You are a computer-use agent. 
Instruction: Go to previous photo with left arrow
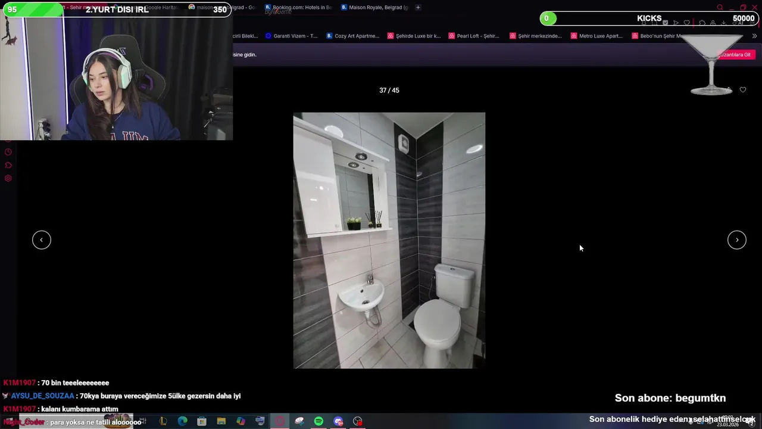pos(42,240)
